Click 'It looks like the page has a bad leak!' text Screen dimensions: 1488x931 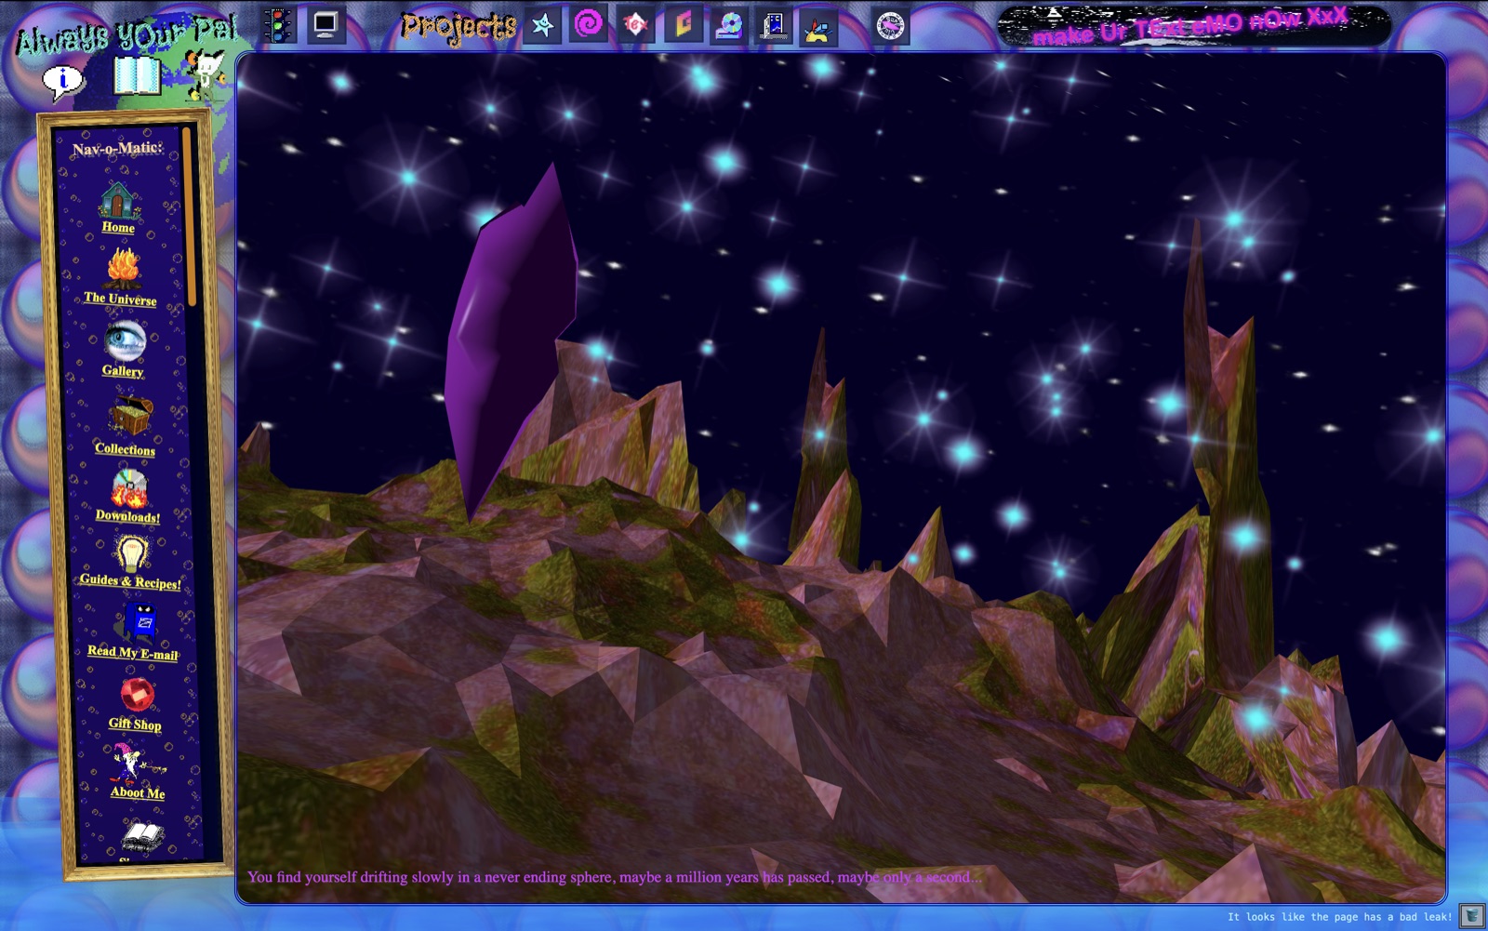point(1339,917)
